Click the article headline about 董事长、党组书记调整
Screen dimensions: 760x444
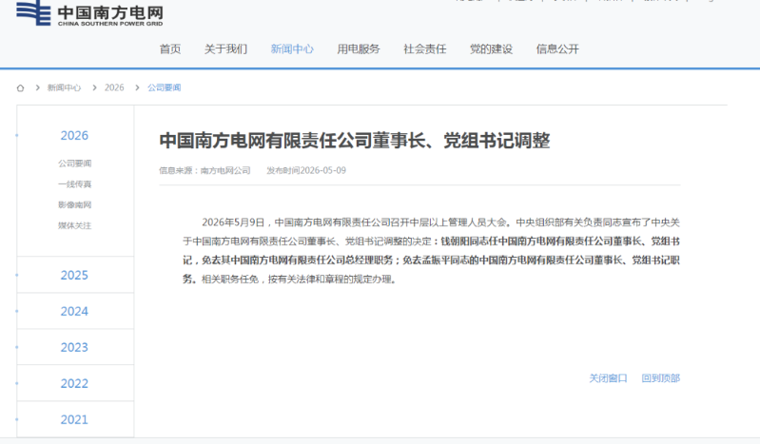[354, 141]
